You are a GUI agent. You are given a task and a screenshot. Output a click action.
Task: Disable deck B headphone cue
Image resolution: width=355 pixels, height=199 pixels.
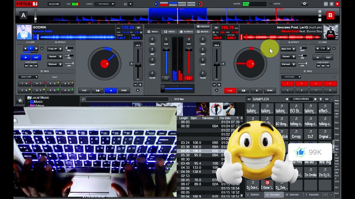pyautogui.click(x=188, y=78)
